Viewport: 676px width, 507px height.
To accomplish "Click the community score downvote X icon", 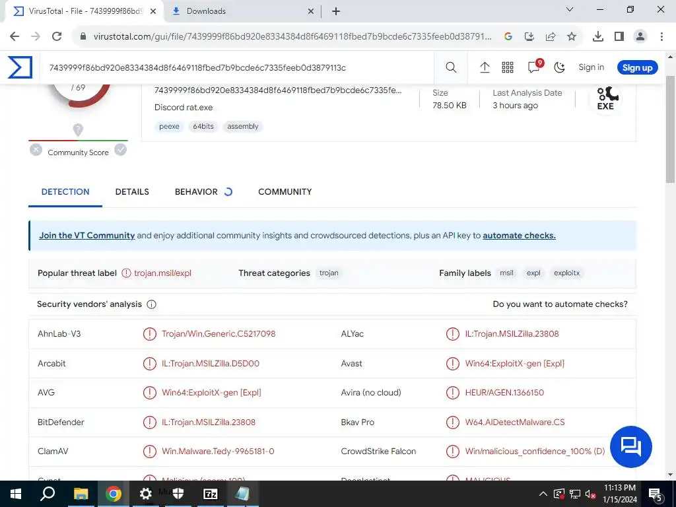I will point(36,150).
